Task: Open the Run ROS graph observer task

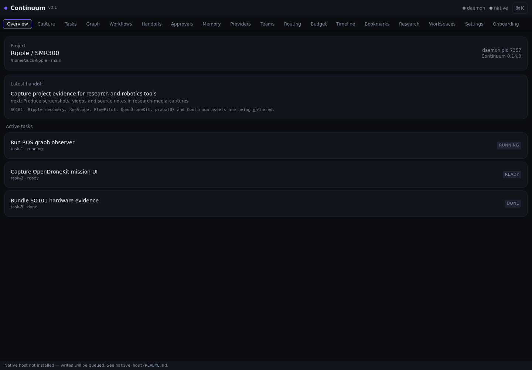Action: pyautogui.click(x=266, y=145)
